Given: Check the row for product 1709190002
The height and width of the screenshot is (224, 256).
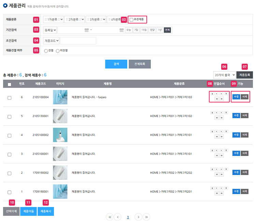Looking at the screenshot, I should pos(10,173).
